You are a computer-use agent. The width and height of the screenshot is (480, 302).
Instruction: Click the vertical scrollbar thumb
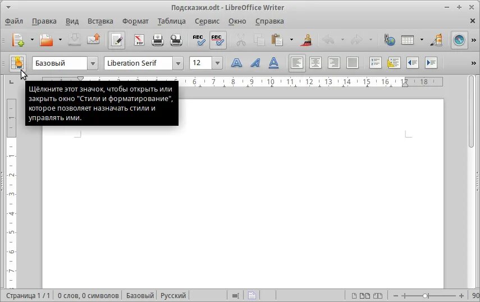pos(472,112)
